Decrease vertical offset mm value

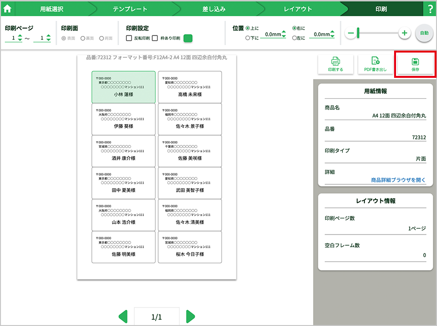click(x=284, y=36)
